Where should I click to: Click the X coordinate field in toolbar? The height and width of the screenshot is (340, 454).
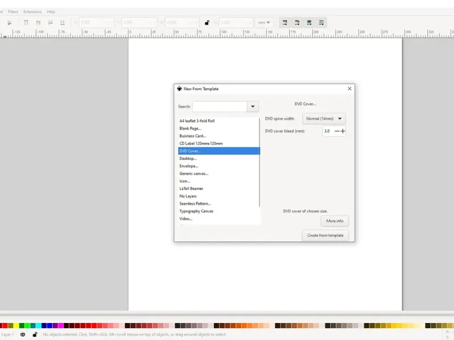[x=96, y=23]
